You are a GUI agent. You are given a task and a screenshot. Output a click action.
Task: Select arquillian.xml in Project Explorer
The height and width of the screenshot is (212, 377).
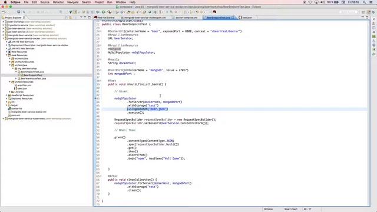point(24,85)
